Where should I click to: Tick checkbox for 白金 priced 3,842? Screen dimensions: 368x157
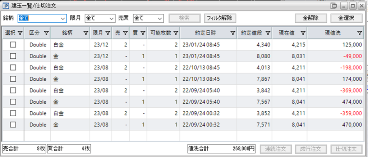point(13,90)
